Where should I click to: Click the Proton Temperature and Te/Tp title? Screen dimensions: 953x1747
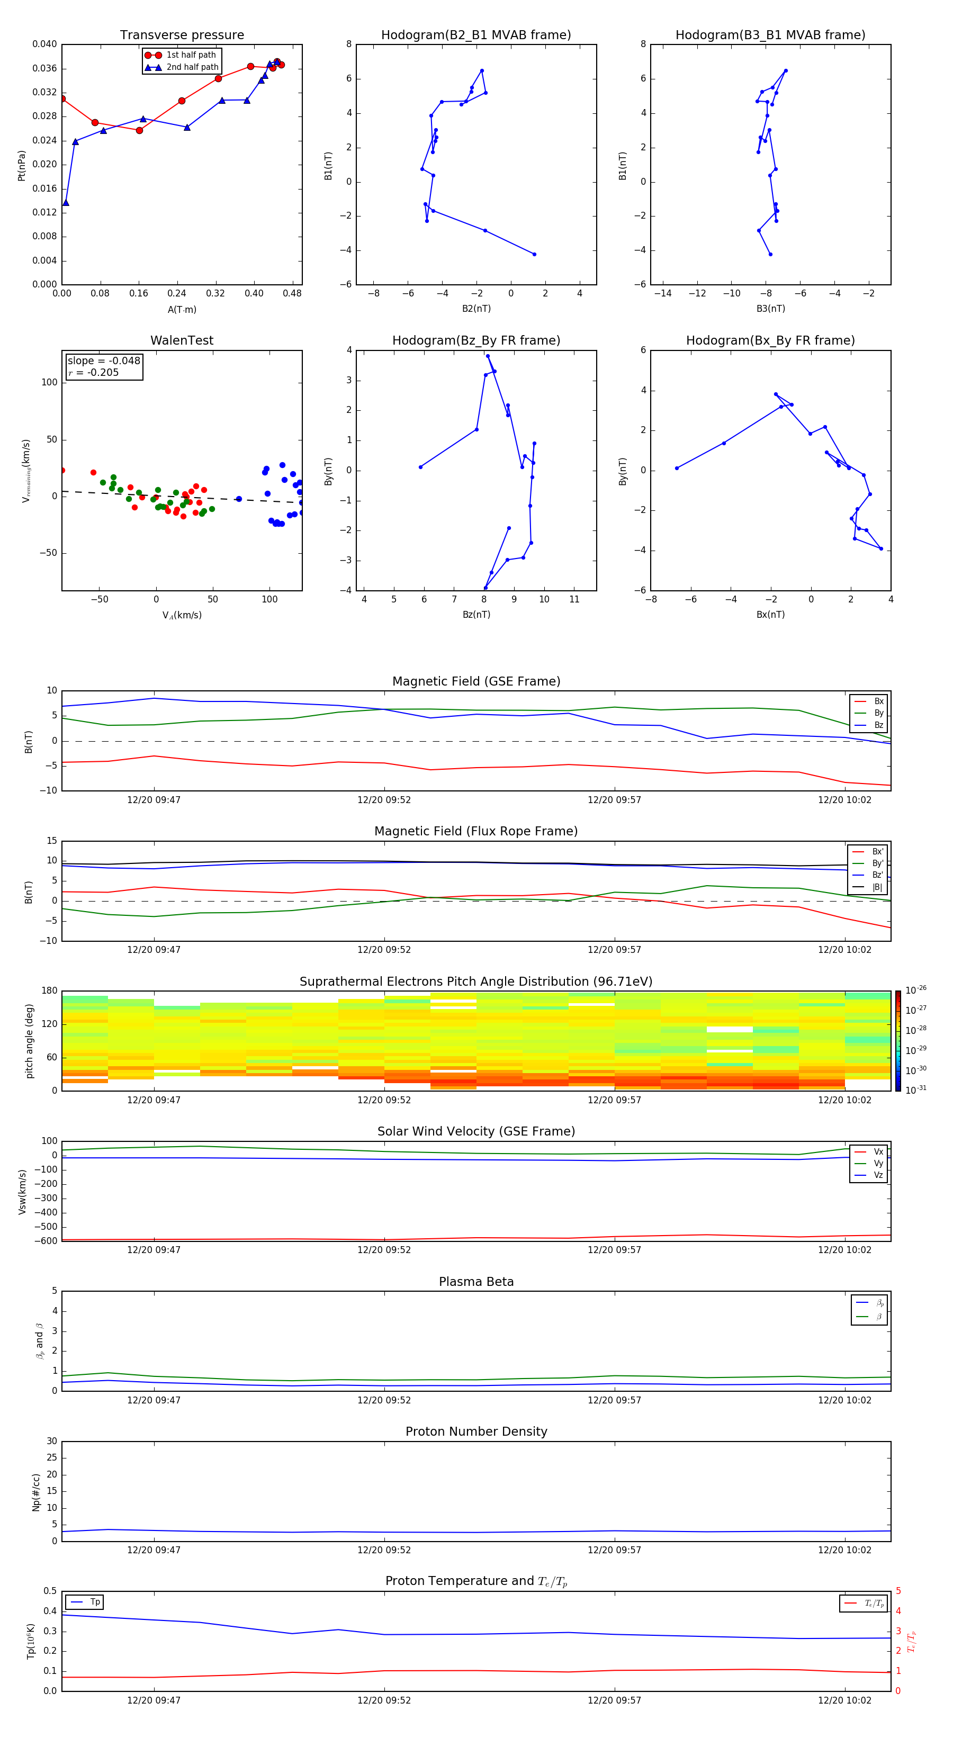click(476, 1581)
